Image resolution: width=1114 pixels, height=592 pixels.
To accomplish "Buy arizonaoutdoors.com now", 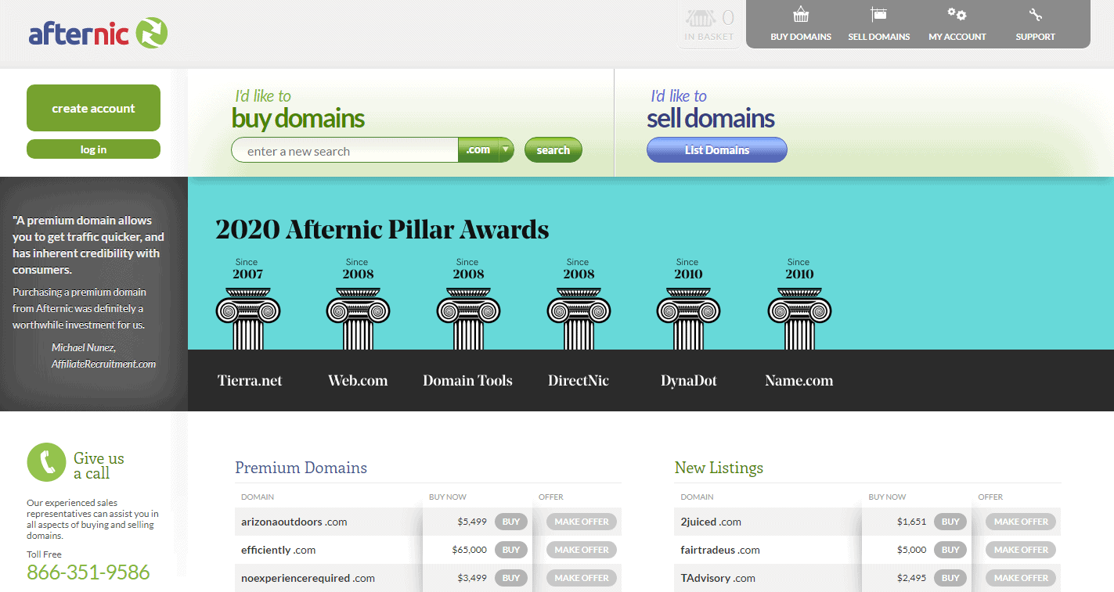I will 511,522.
